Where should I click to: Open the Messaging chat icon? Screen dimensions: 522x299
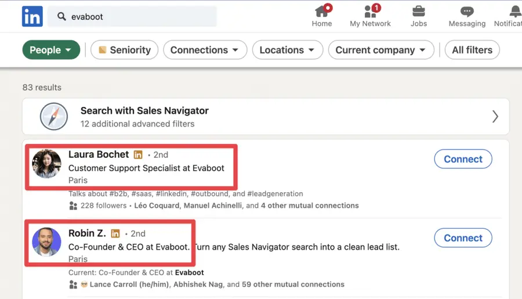pyautogui.click(x=467, y=12)
